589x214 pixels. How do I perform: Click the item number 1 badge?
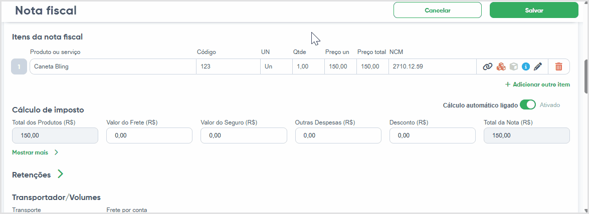[19, 66]
